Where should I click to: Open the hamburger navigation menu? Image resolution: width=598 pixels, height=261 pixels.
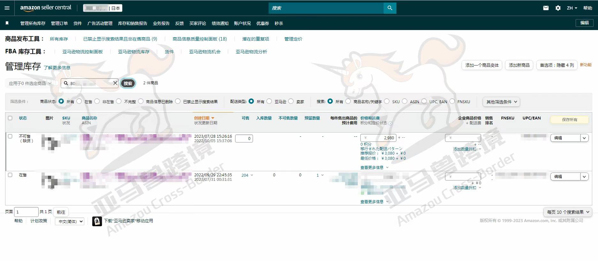[x=7, y=8]
